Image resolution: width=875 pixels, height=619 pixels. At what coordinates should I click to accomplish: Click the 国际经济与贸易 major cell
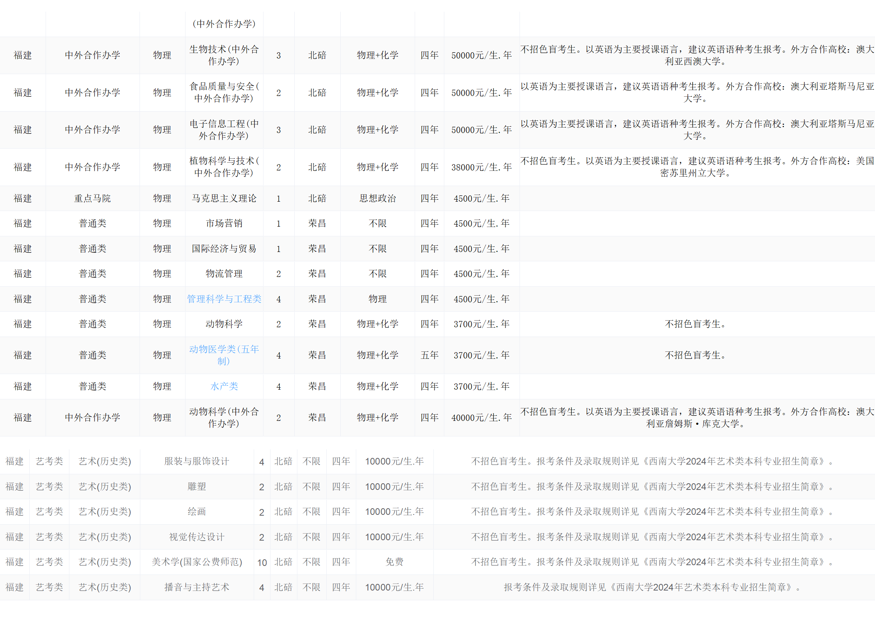224,249
